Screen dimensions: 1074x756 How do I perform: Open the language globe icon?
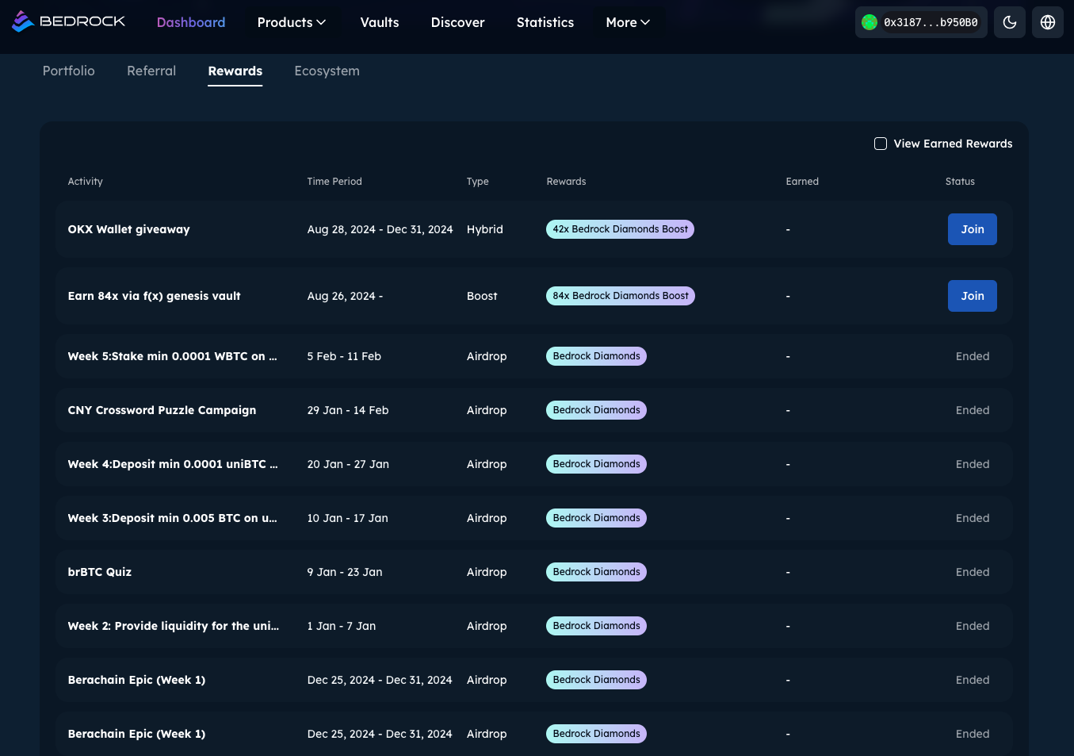[1047, 22]
